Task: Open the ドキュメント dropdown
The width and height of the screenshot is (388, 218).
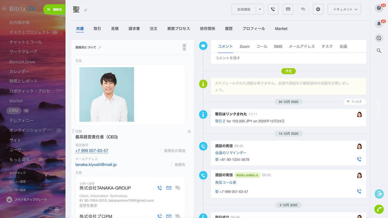Action: pyautogui.click(x=344, y=9)
